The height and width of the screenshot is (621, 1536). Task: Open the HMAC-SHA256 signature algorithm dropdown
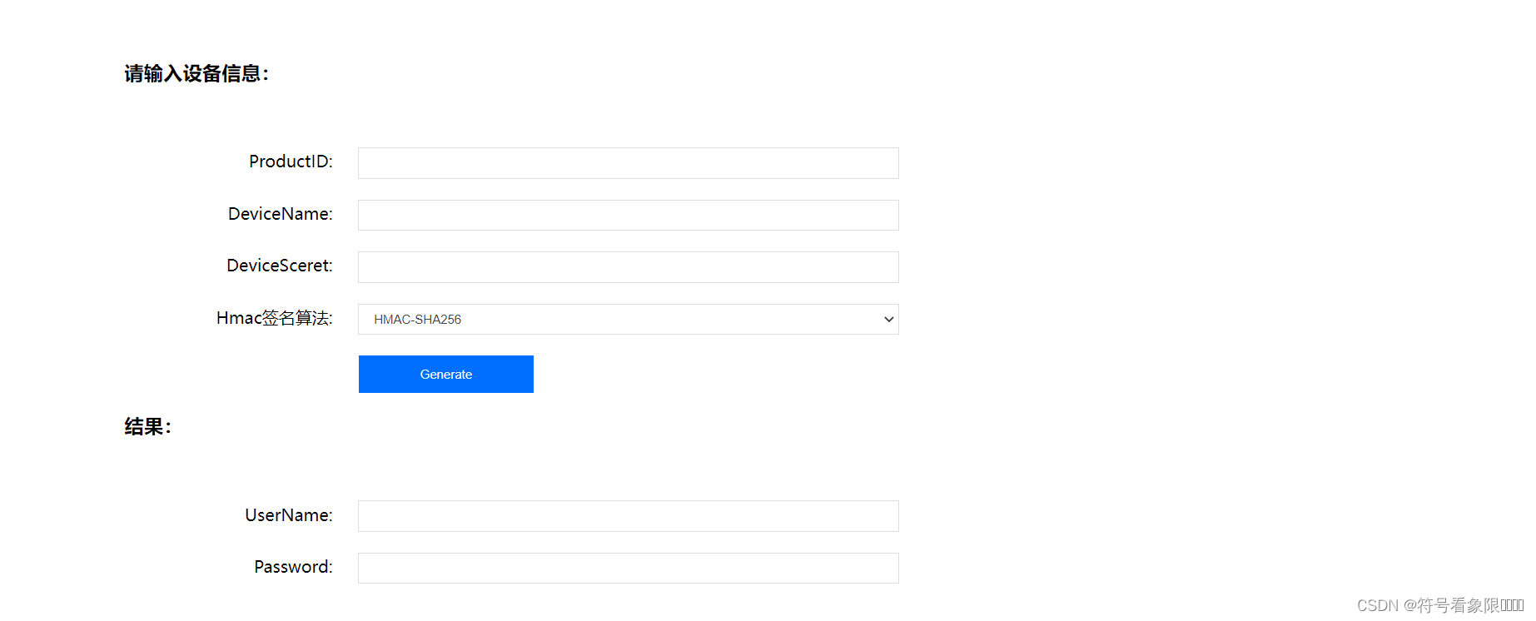[x=629, y=320]
